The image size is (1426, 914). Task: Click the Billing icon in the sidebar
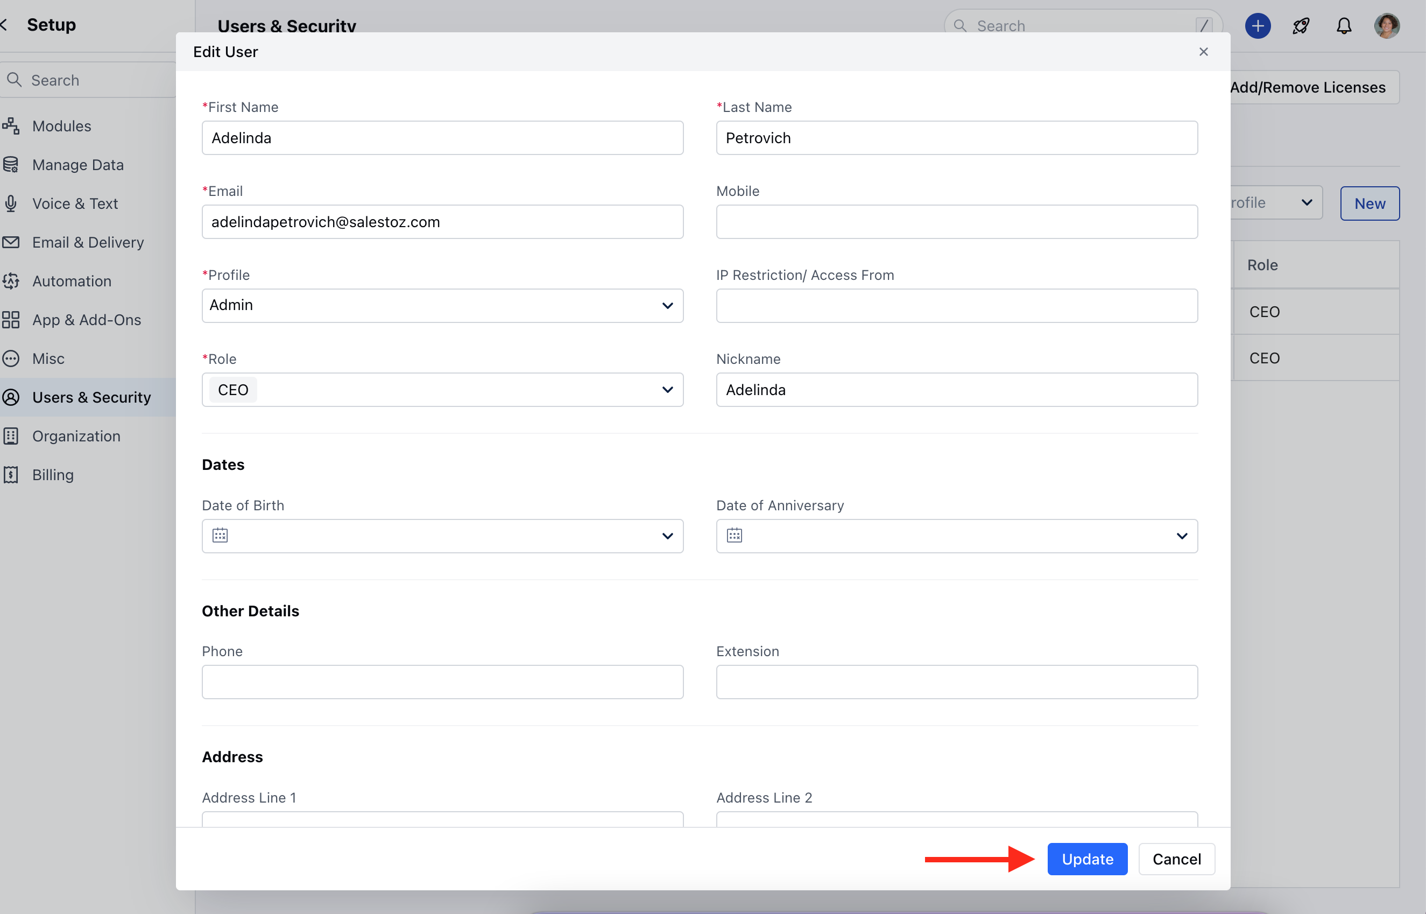pyautogui.click(x=12, y=474)
